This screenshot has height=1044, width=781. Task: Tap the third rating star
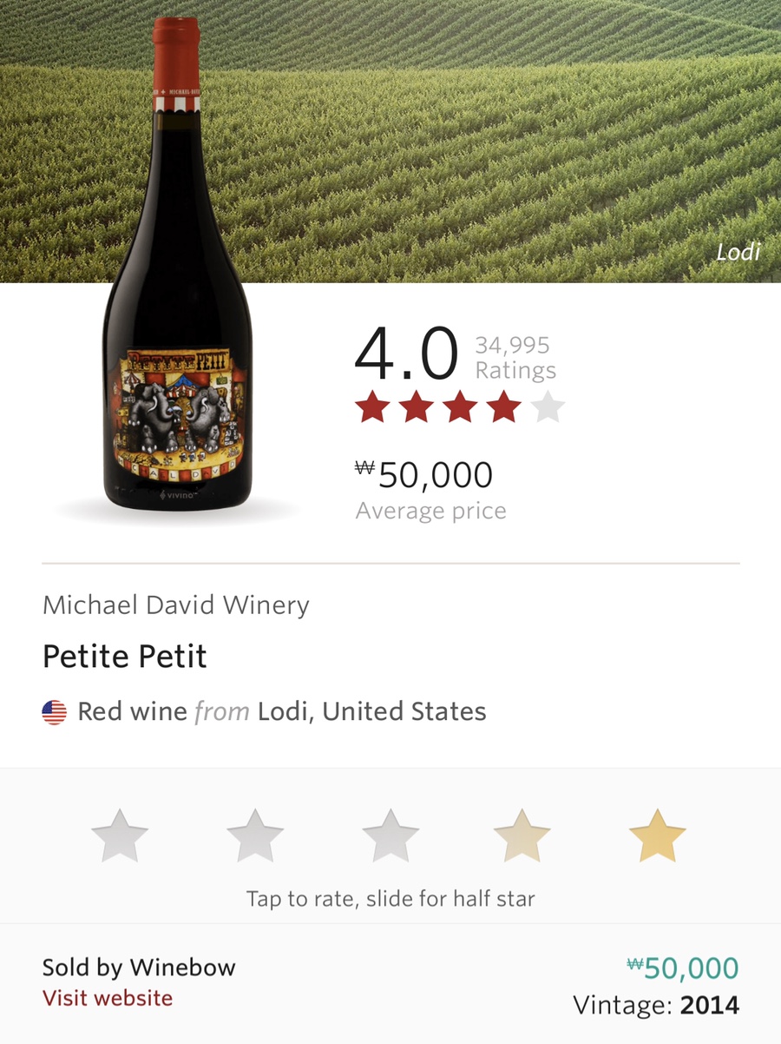tap(390, 836)
